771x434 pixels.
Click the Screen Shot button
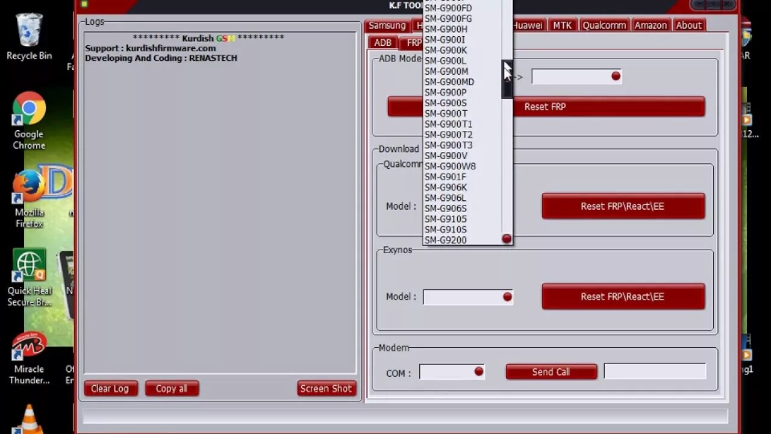click(326, 389)
